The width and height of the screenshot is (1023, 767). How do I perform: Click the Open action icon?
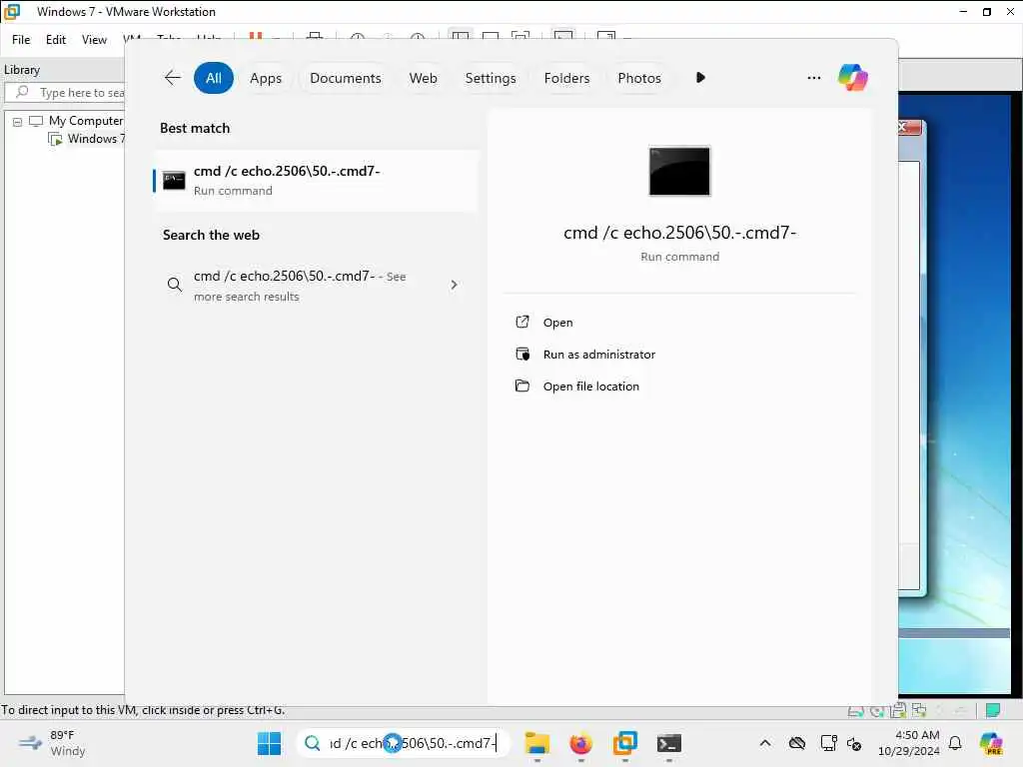522,322
